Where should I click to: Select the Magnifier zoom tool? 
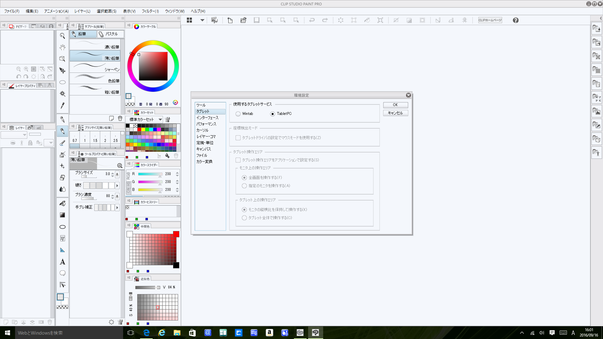(62, 36)
